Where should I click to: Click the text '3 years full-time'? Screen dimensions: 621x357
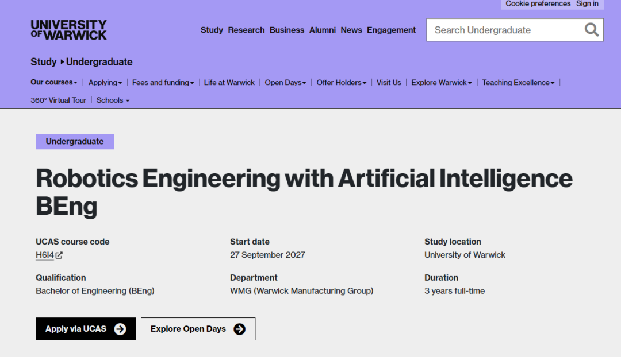click(x=455, y=291)
